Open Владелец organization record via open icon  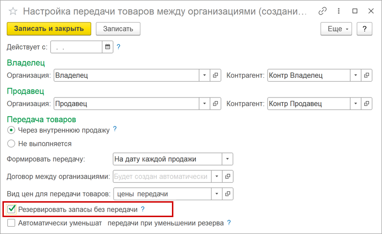215,75
